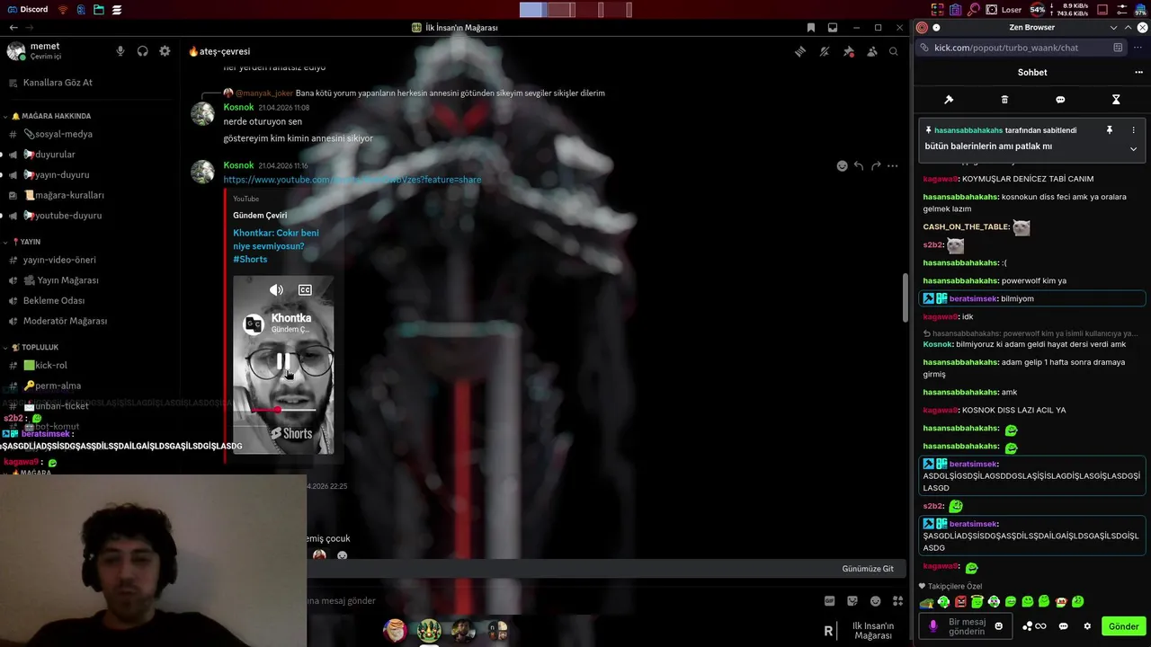Open the Khontkar Shorts video title link
The width and height of the screenshot is (1151, 647).
click(276, 245)
